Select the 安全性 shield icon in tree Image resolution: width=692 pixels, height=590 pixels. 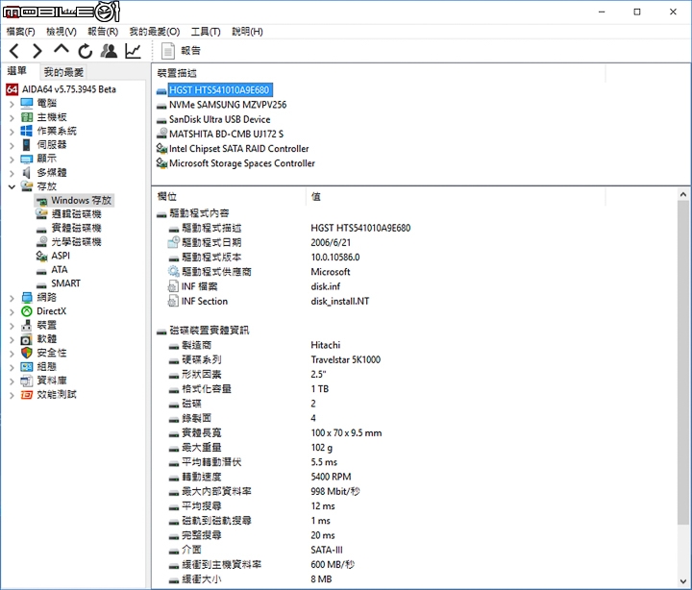click(27, 353)
